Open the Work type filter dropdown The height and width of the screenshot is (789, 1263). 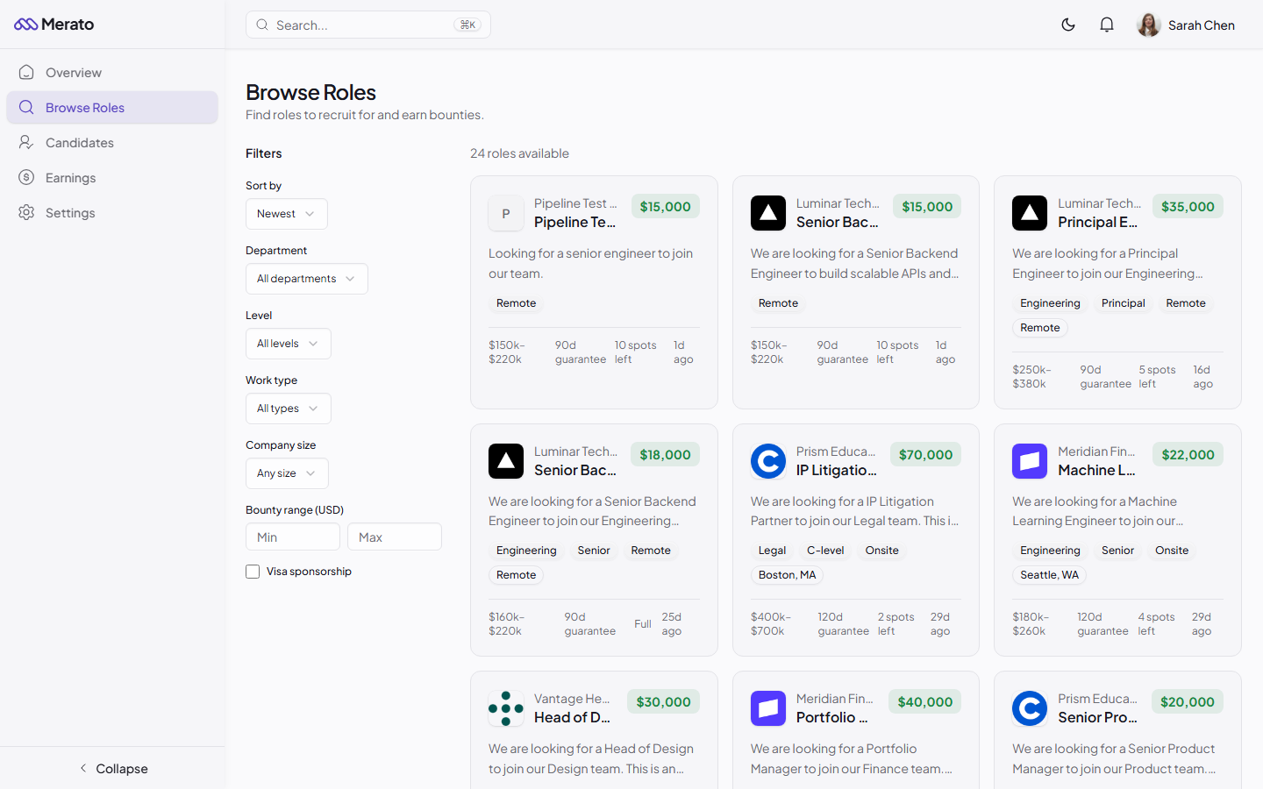(288, 409)
